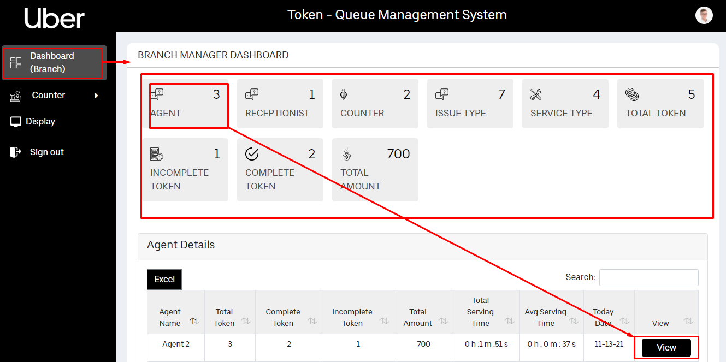Sort by Complete Token column arrows
The width and height of the screenshot is (726, 362).
pos(312,321)
